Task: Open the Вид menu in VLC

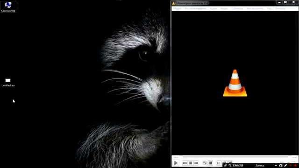Action: point(269,8)
